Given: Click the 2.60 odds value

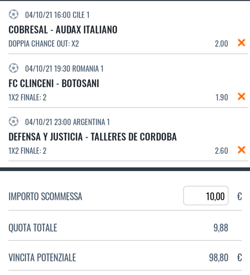Looking at the screenshot, I should pos(221,151).
